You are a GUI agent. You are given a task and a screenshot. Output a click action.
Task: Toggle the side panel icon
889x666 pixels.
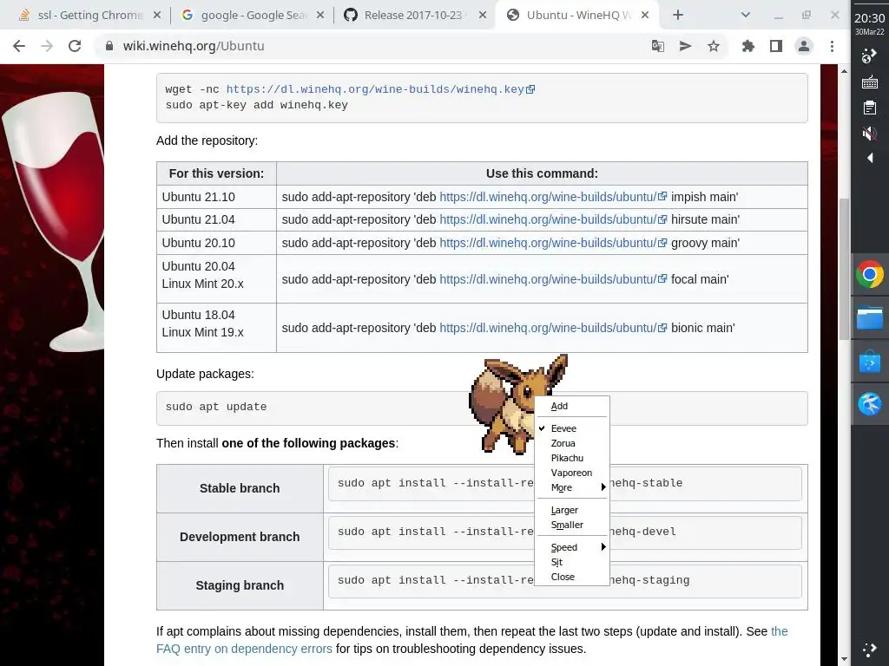click(x=776, y=46)
